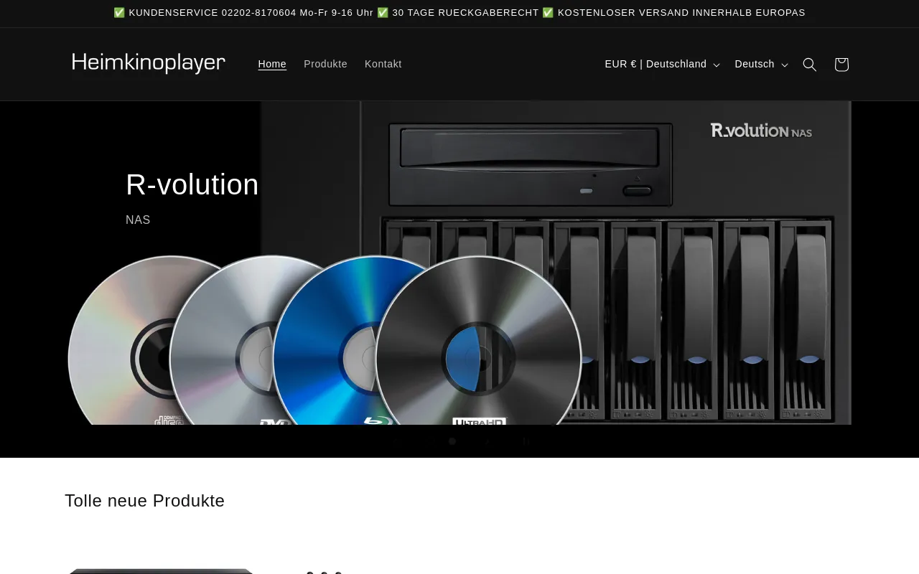
Task: Click the NAS subtitle under R-volution
Action: pyautogui.click(x=138, y=220)
